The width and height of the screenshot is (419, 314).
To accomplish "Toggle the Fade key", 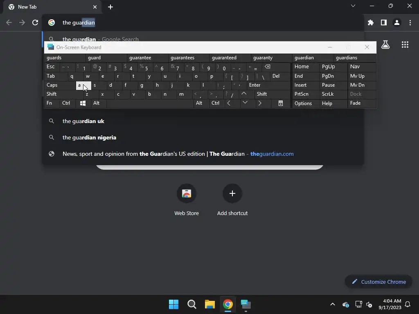I will [x=362, y=103].
